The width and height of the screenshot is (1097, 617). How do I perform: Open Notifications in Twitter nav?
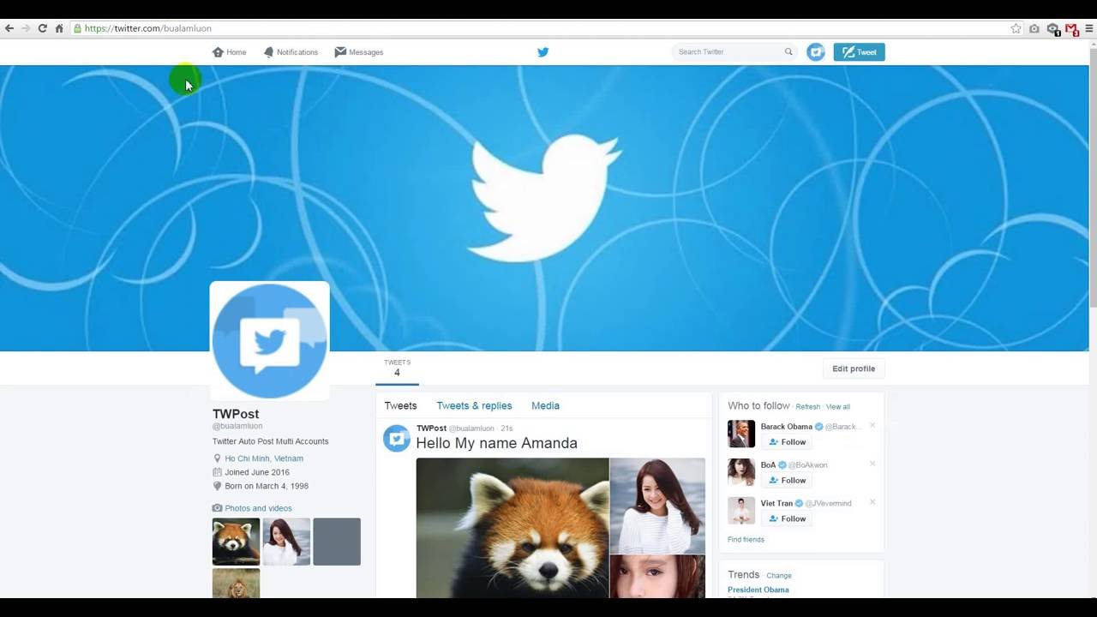tap(291, 52)
